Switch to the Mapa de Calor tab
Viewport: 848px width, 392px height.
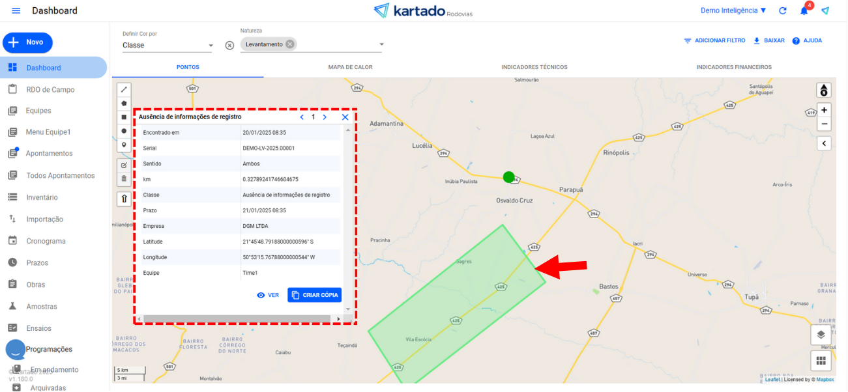coord(350,67)
